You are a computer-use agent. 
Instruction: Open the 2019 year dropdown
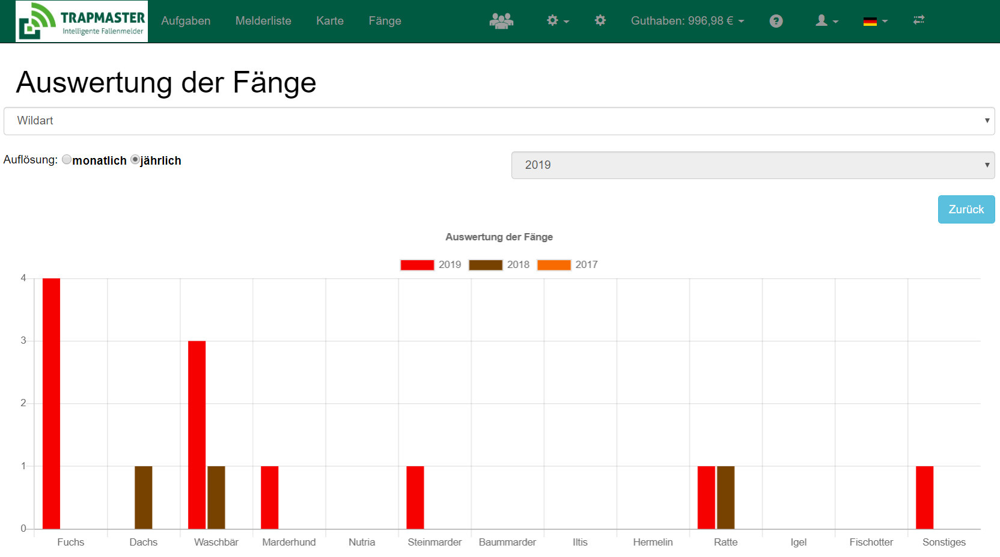[x=753, y=165]
